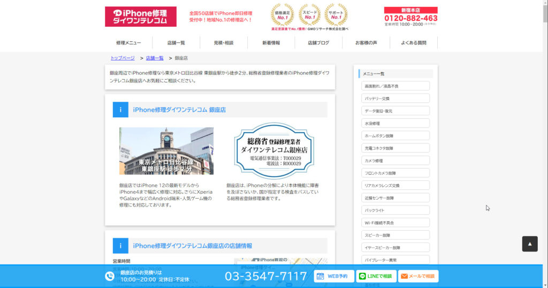Go to 見積・相談 in navigation
This screenshot has width=548, height=288.
[x=224, y=43]
